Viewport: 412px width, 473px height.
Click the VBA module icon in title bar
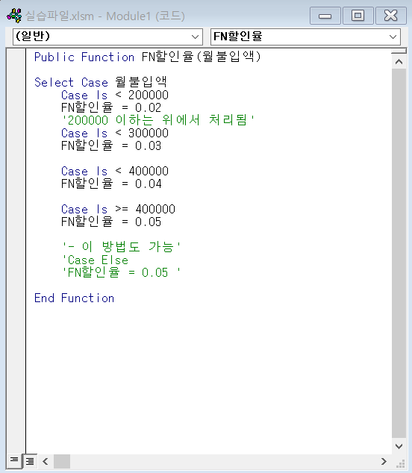click(x=14, y=16)
